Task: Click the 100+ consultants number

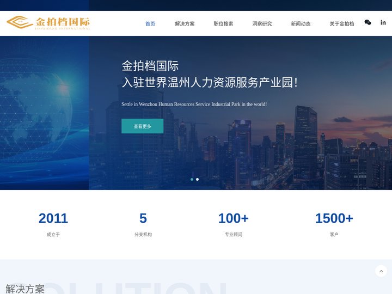Action: click(234, 218)
